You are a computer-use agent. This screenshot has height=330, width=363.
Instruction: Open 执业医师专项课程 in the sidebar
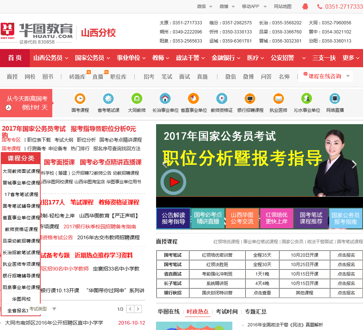click(21, 264)
